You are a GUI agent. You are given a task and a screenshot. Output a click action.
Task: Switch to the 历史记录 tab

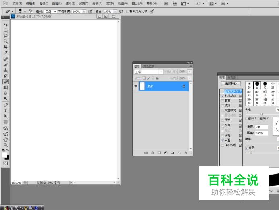[149, 66]
